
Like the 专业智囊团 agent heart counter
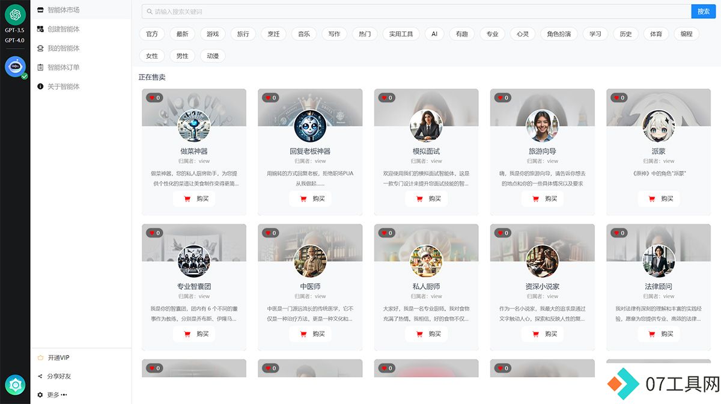[154, 233]
